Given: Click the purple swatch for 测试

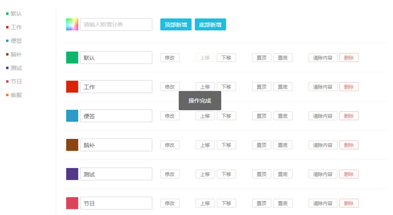Looking at the screenshot, I should (x=72, y=174).
